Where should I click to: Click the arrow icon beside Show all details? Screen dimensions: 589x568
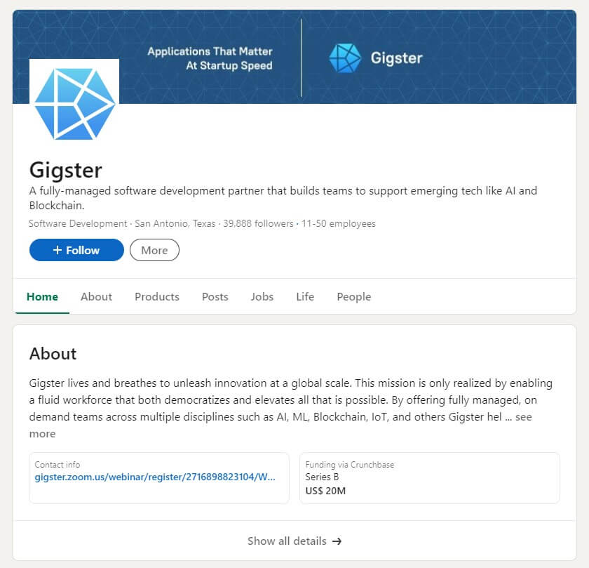(337, 541)
